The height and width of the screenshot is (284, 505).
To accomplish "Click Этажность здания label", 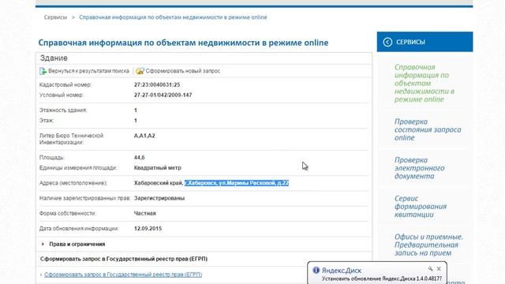I will [x=63, y=110].
